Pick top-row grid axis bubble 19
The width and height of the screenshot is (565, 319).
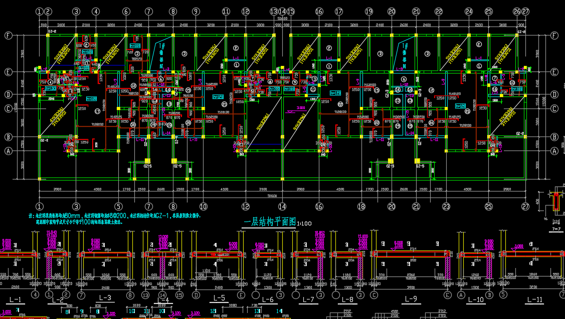(369, 11)
